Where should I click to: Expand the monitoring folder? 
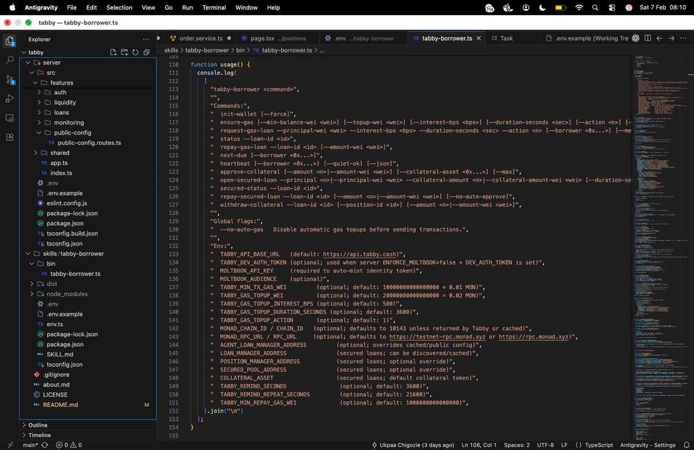click(x=69, y=122)
